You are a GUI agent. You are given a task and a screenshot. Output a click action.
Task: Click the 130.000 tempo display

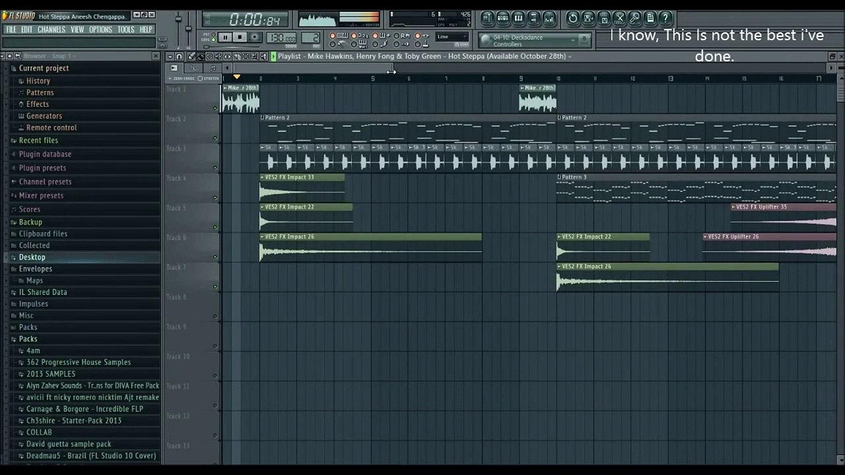(x=281, y=38)
